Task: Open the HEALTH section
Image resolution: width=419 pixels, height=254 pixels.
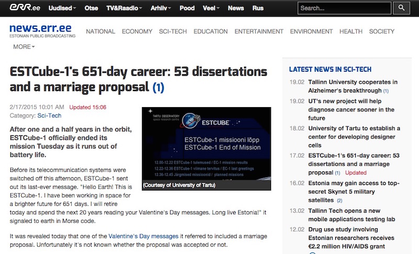Action: (x=351, y=31)
